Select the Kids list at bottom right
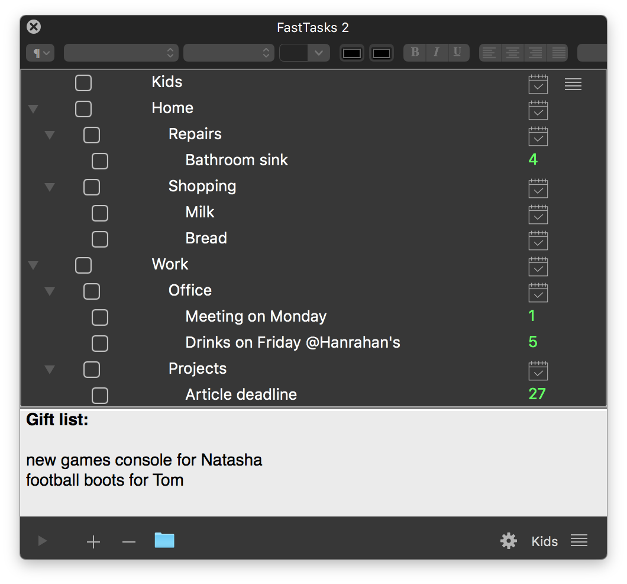 (544, 540)
